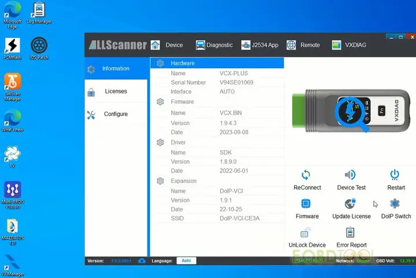Screen dimensions: 416x278
Task: Open the PCMflash desktop shortcut
Action: click(x=12, y=49)
